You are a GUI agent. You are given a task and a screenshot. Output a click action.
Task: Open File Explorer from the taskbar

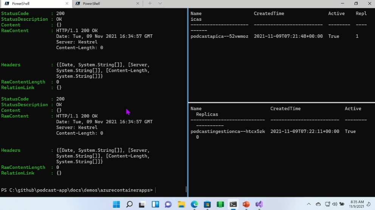[181, 204]
